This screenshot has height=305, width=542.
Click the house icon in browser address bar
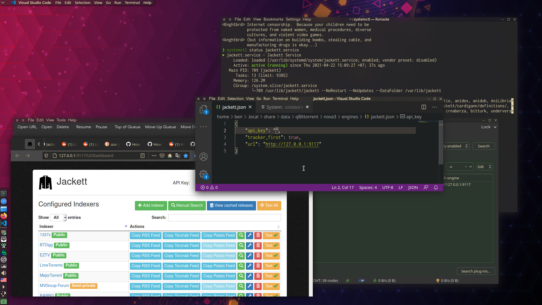pos(170,156)
